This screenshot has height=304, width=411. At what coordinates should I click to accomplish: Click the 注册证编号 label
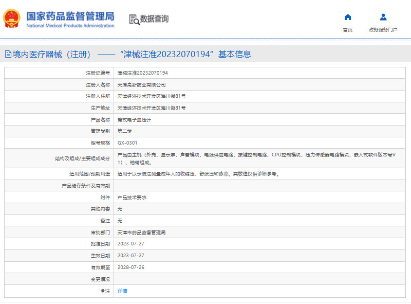click(x=98, y=73)
